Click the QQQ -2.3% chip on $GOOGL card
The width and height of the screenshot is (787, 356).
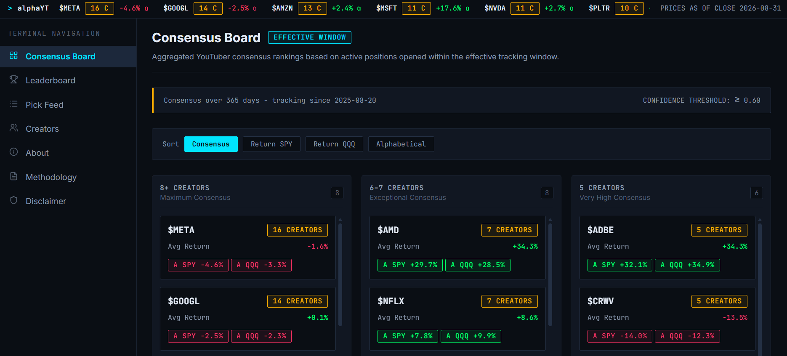(261, 336)
